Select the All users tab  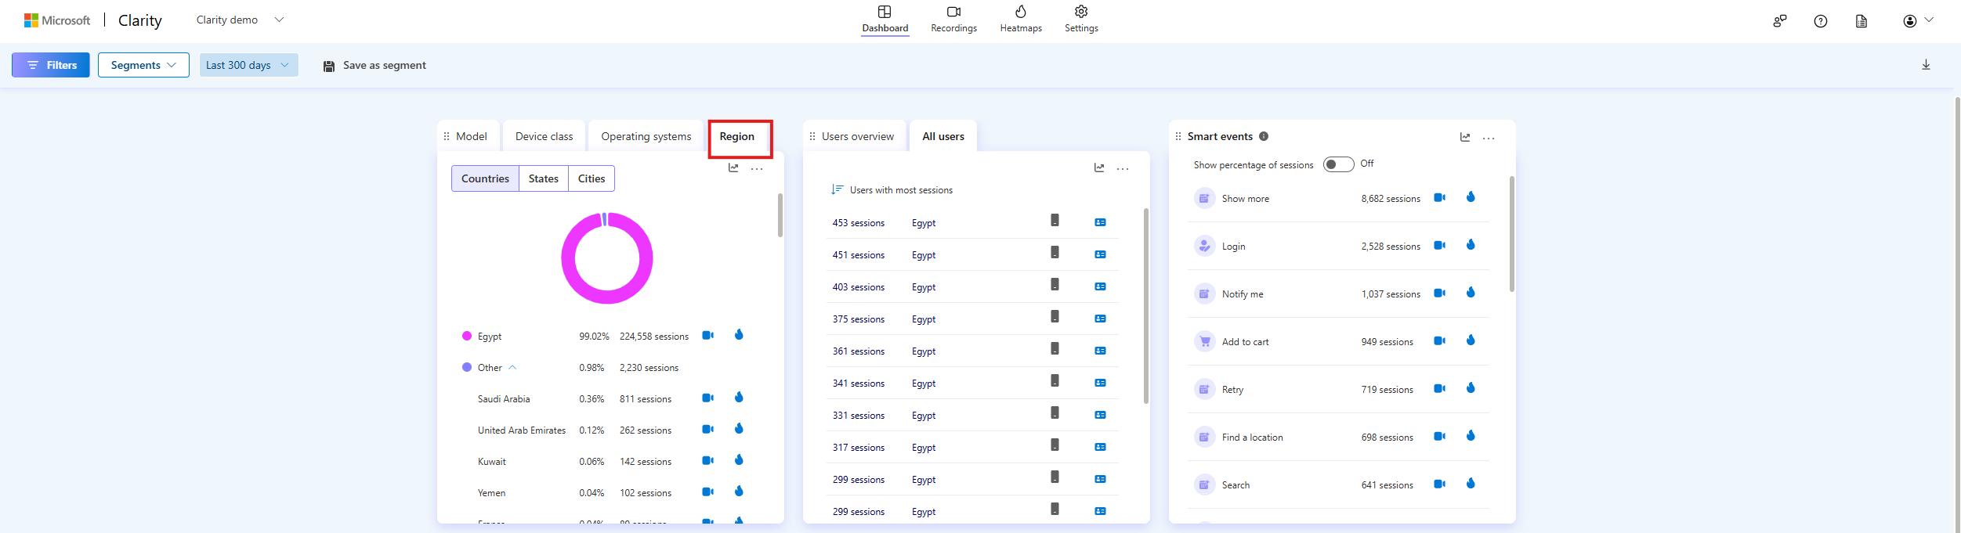[943, 136]
